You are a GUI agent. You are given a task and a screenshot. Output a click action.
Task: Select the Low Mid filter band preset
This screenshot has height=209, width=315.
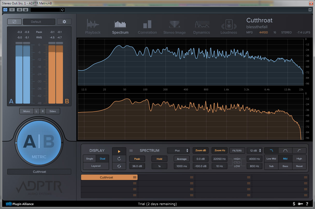point(271,159)
